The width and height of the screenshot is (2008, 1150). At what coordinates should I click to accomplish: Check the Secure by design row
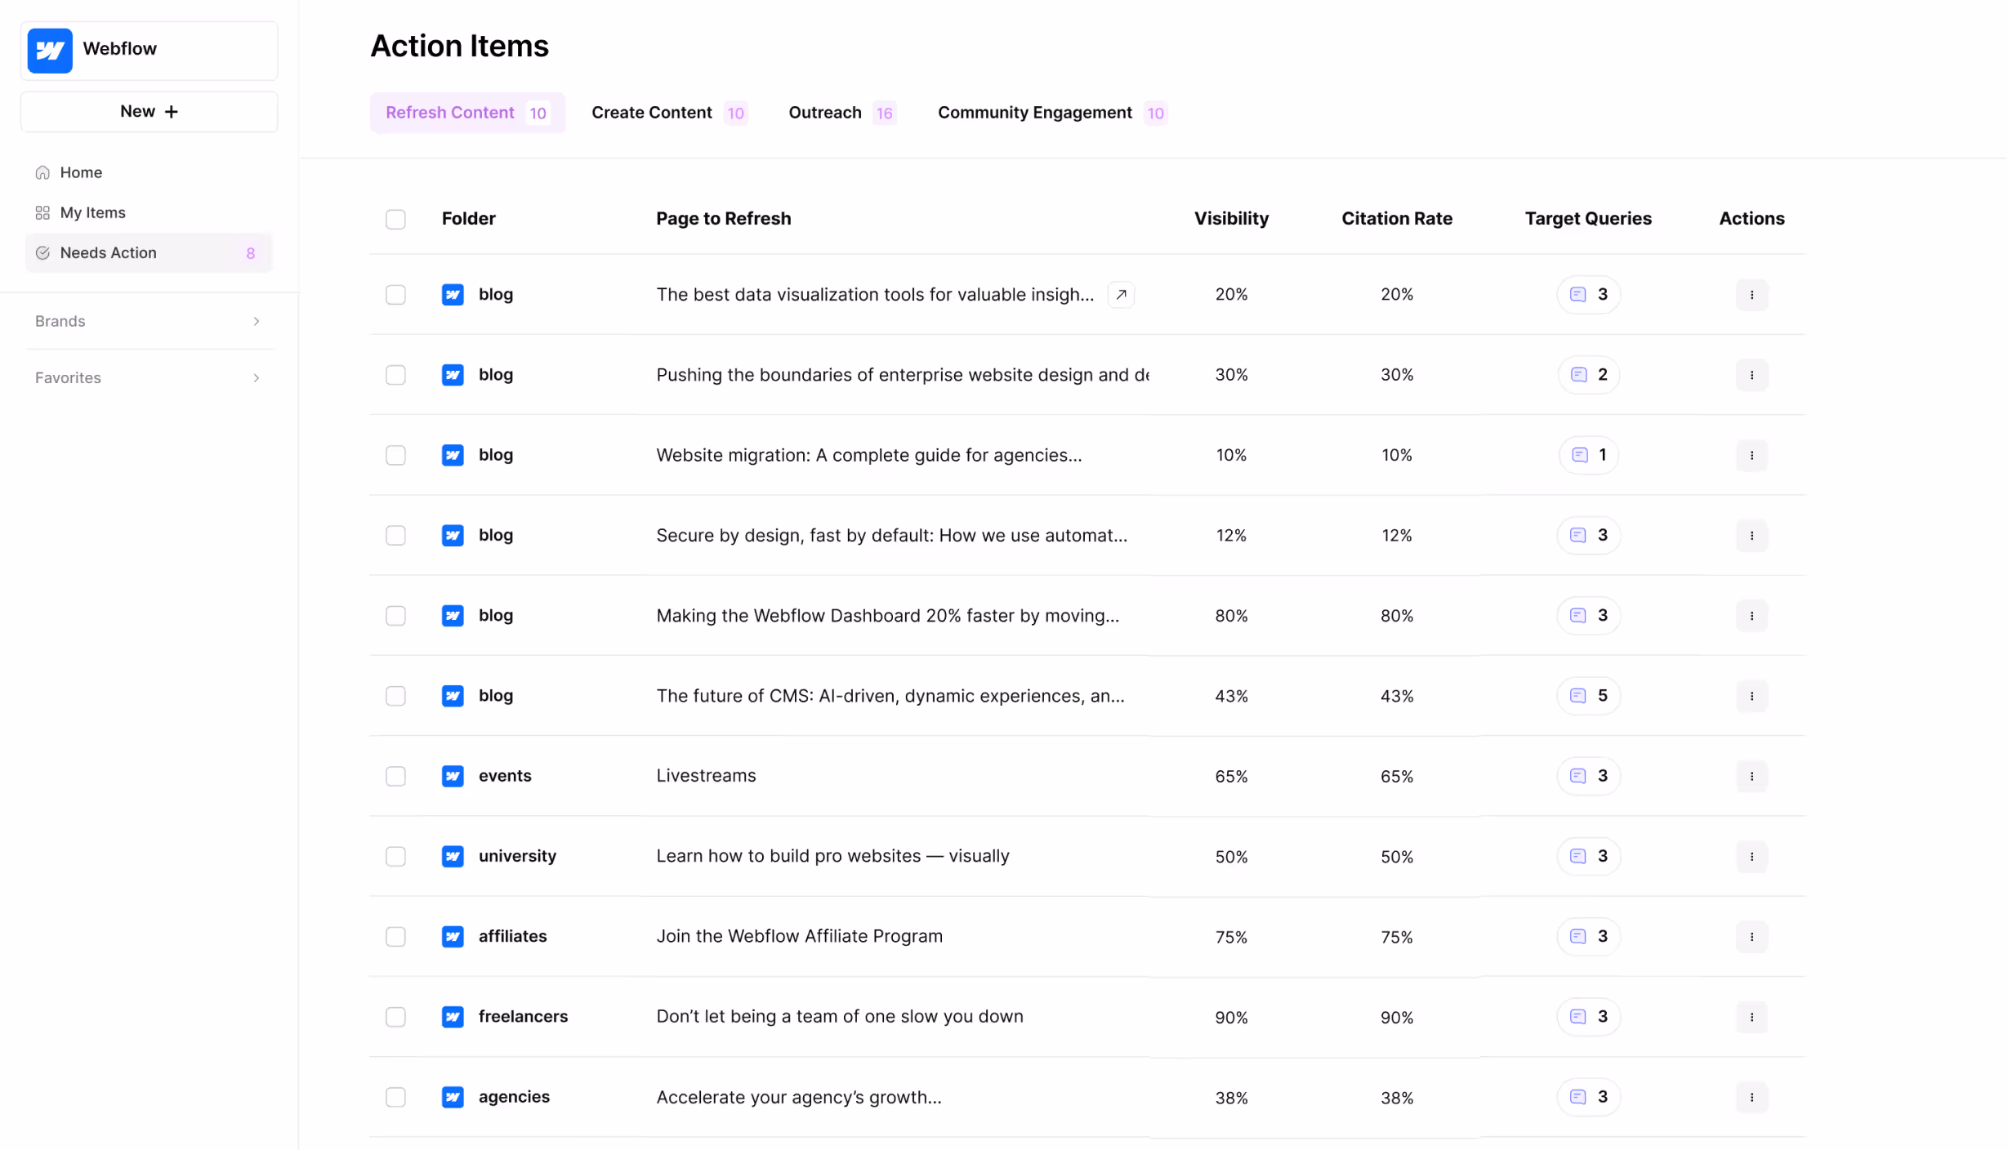(395, 535)
